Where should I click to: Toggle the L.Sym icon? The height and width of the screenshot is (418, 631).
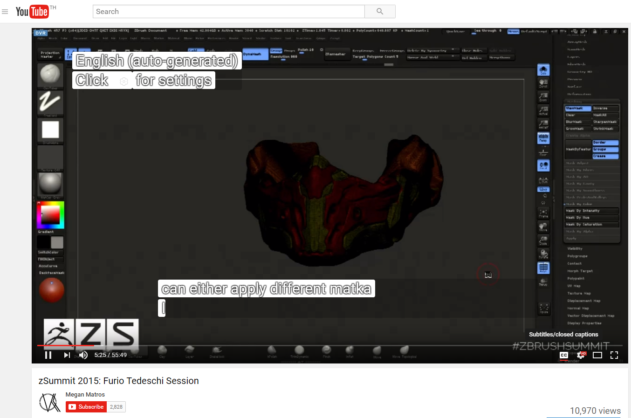tap(543, 179)
